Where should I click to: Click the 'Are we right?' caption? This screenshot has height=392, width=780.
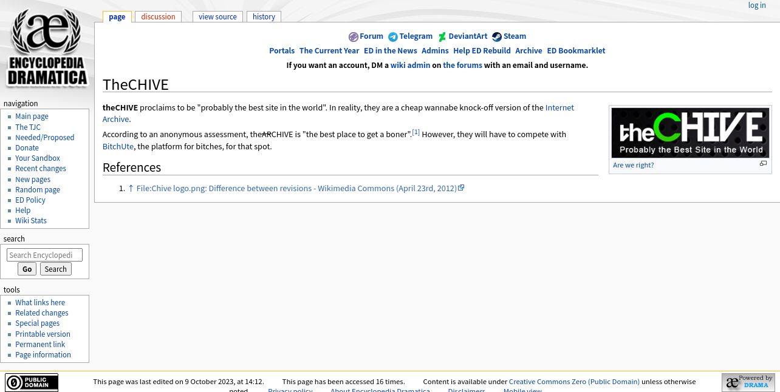click(634, 165)
